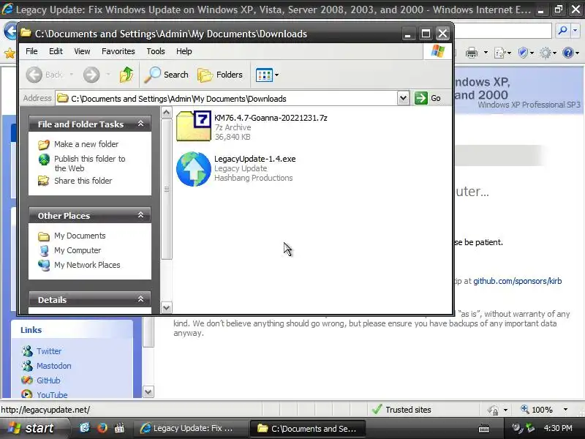585x439 pixels.
Task: Click the Share this folder icon
Action: coord(44,181)
